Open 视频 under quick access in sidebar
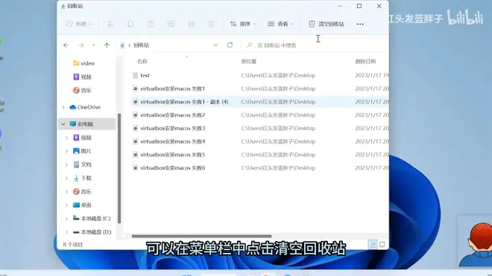The image size is (492, 276). 82,77
